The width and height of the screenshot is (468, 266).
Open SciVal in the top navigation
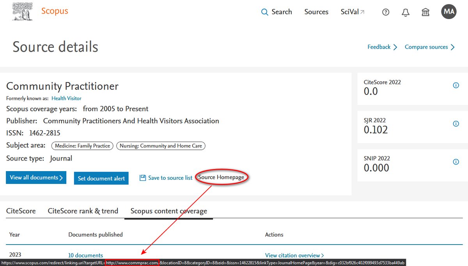pos(353,12)
